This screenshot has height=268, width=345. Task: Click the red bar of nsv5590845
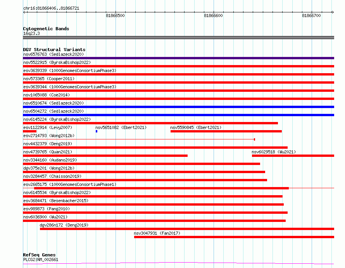[x=226, y=131]
